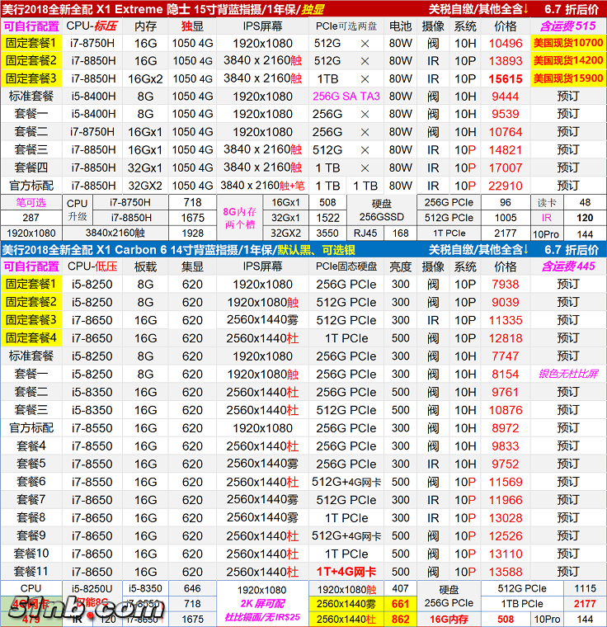This screenshot has width=607, height=627.
Task: Click the price 8154
Action: tap(506, 375)
